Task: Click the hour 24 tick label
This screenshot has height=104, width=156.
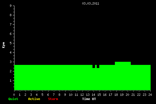Action: 150,95
